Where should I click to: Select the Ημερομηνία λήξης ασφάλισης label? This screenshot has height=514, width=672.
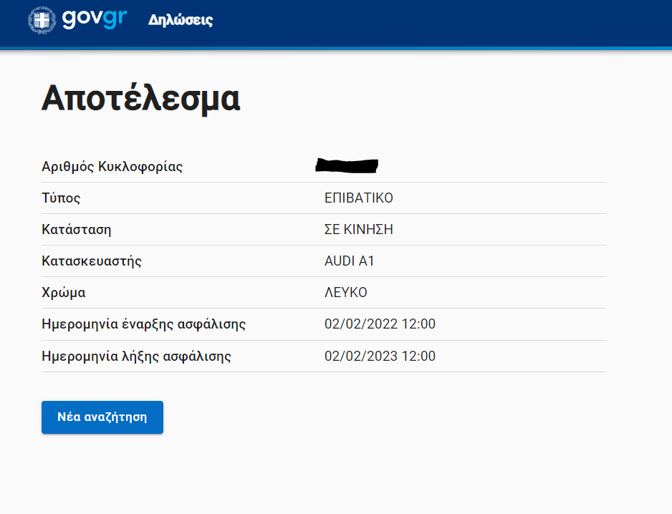[137, 356]
